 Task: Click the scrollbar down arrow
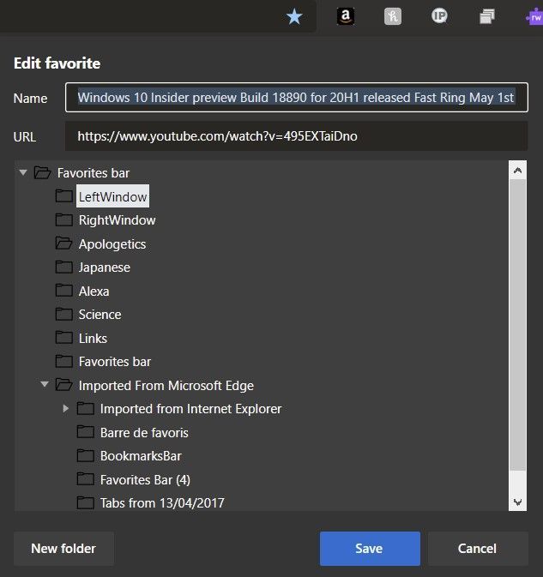[517, 502]
